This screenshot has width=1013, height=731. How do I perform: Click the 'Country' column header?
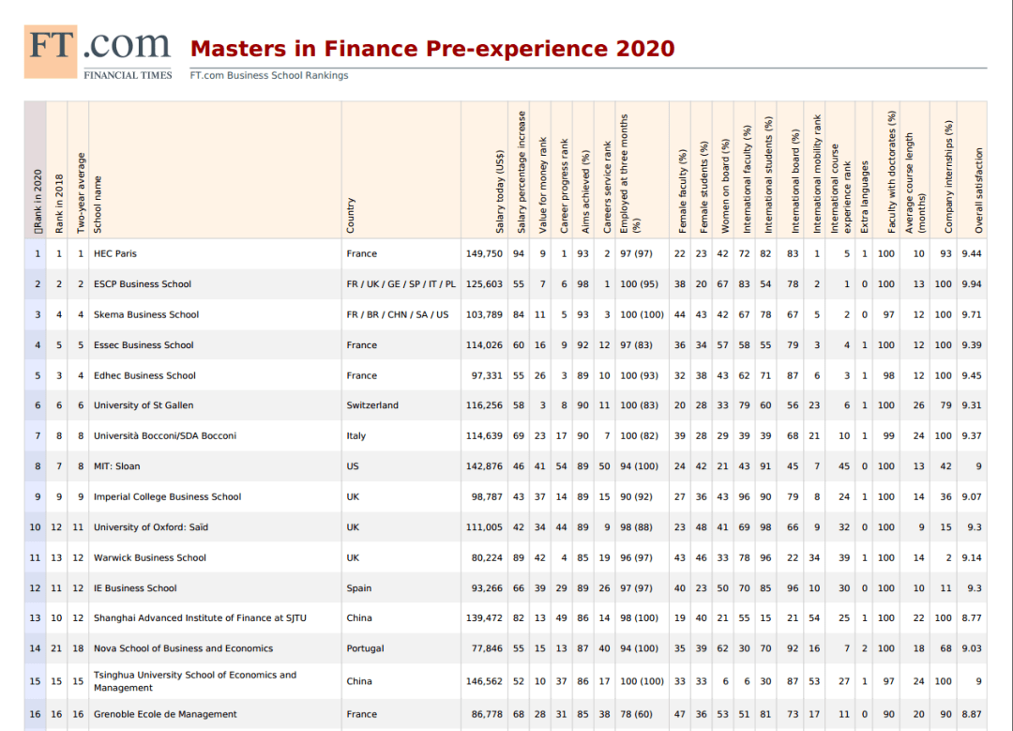pos(351,215)
